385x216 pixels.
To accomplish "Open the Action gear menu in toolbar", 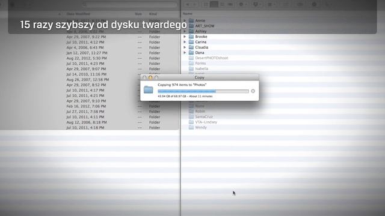I will 242,4.
